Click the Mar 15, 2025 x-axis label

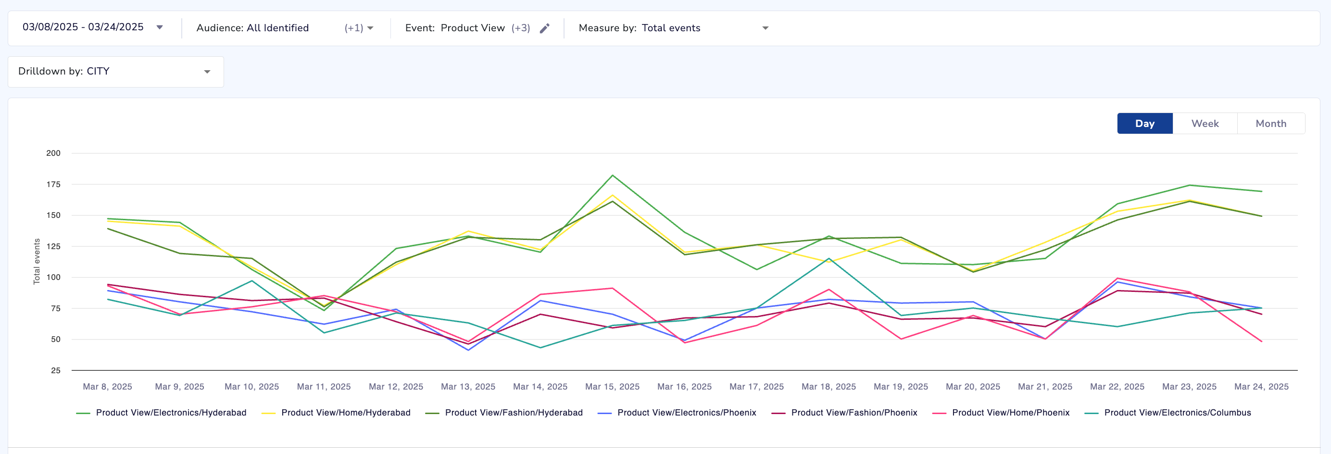click(x=612, y=386)
